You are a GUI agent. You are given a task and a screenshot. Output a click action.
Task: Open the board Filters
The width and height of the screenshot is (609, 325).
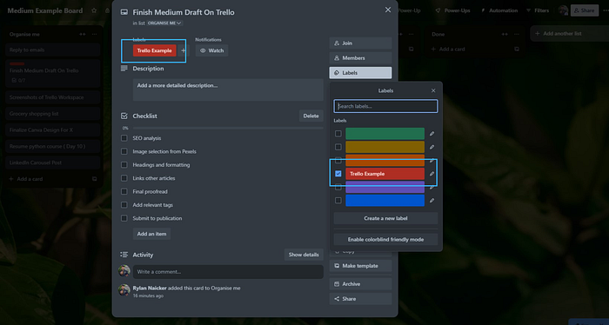538,10
